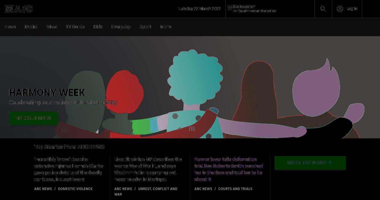Open the Hannah Clarke inquest story
380x200 pixels.
point(69,169)
